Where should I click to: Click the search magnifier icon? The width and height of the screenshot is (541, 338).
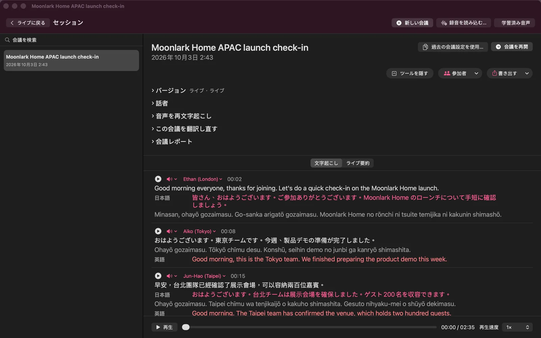click(x=7, y=40)
